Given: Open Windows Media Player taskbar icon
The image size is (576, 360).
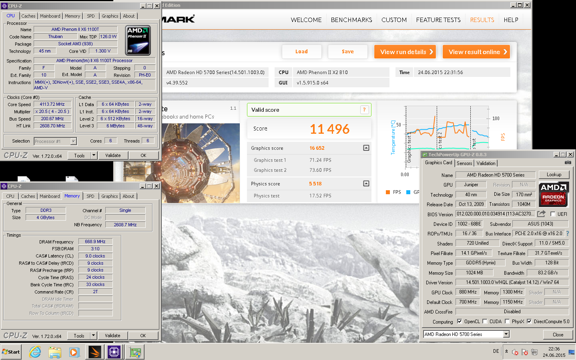Looking at the screenshot, I should [x=74, y=352].
